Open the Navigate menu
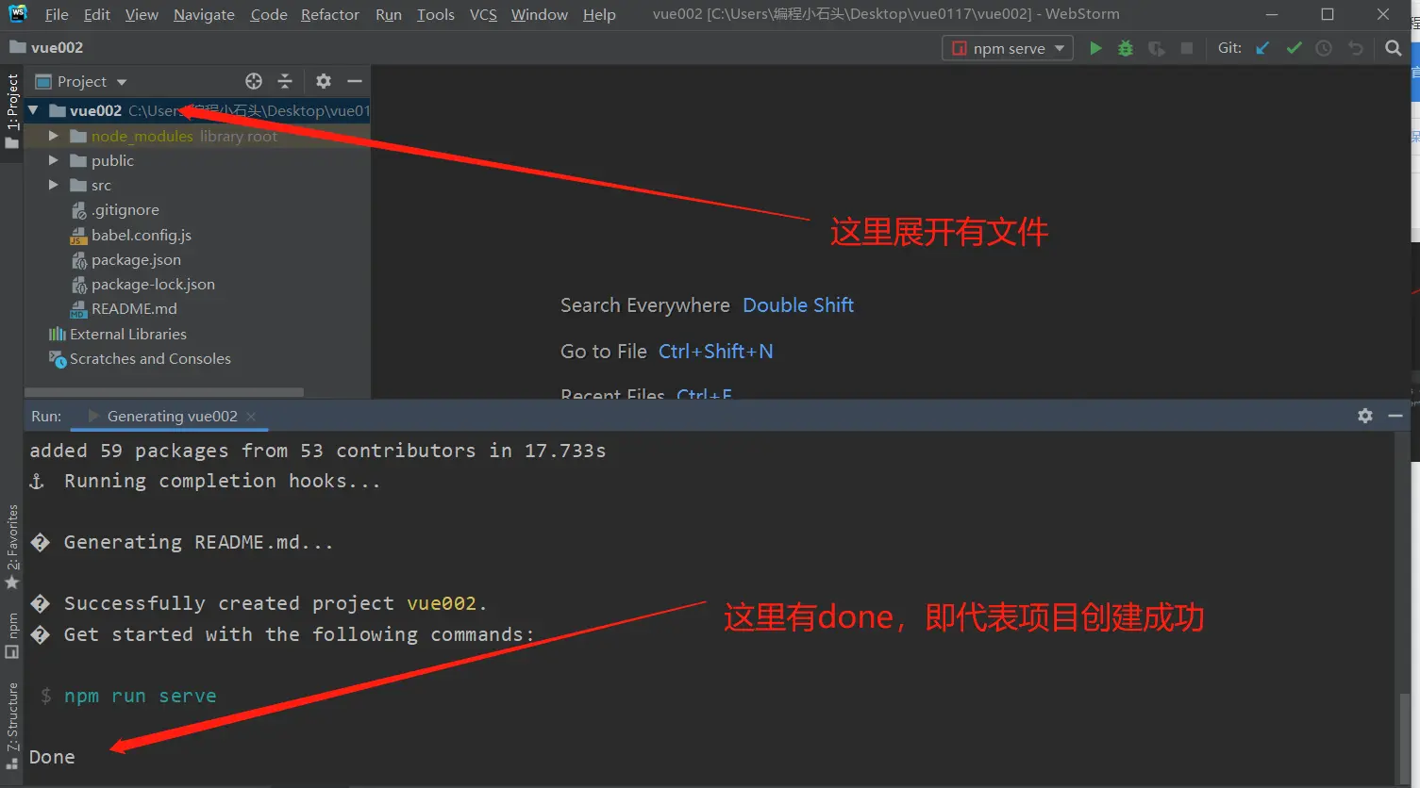 [x=204, y=14]
